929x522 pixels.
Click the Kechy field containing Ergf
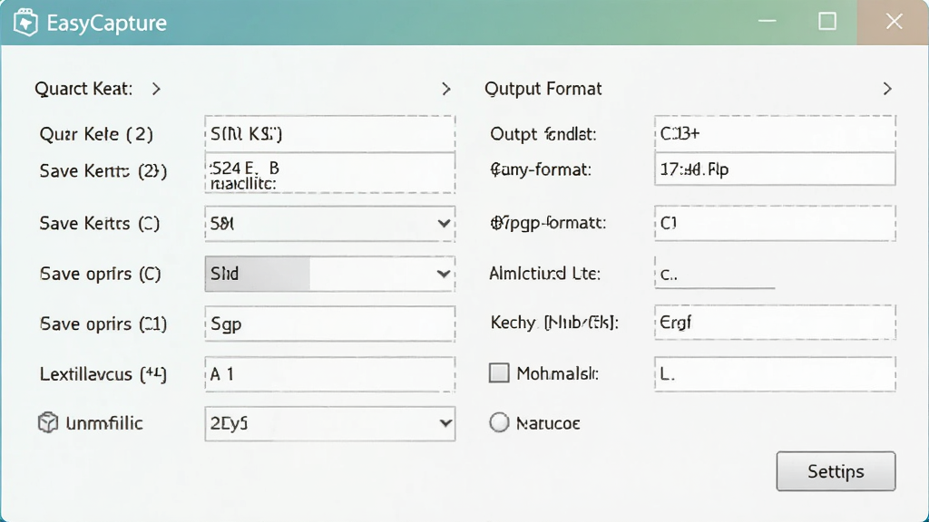pyautogui.click(x=775, y=323)
